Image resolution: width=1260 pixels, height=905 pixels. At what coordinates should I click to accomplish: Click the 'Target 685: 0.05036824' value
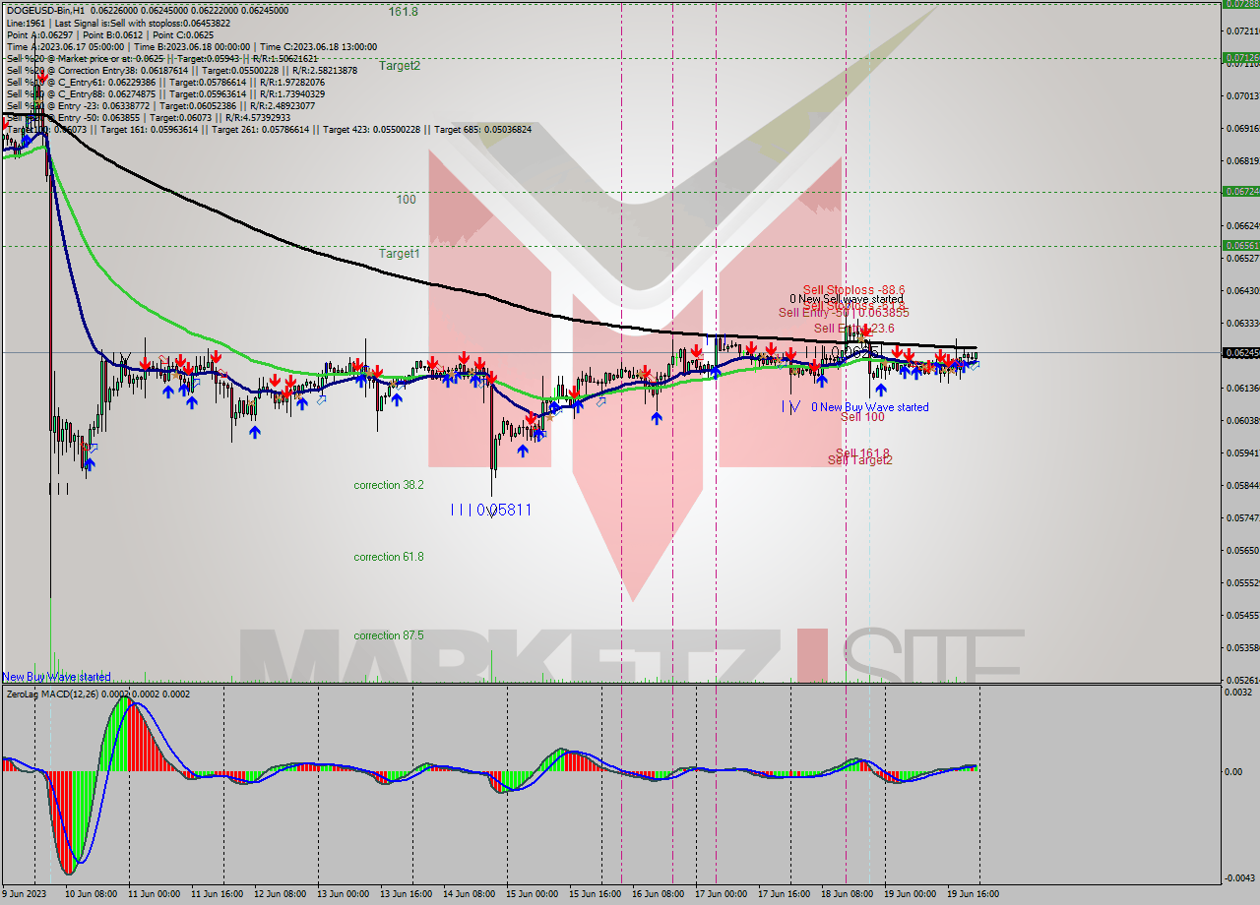click(482, 129)
